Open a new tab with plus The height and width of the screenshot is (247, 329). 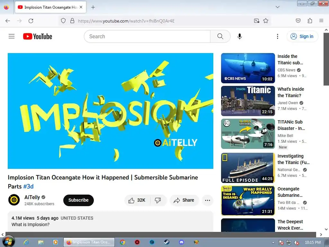(x=93, y=7)
